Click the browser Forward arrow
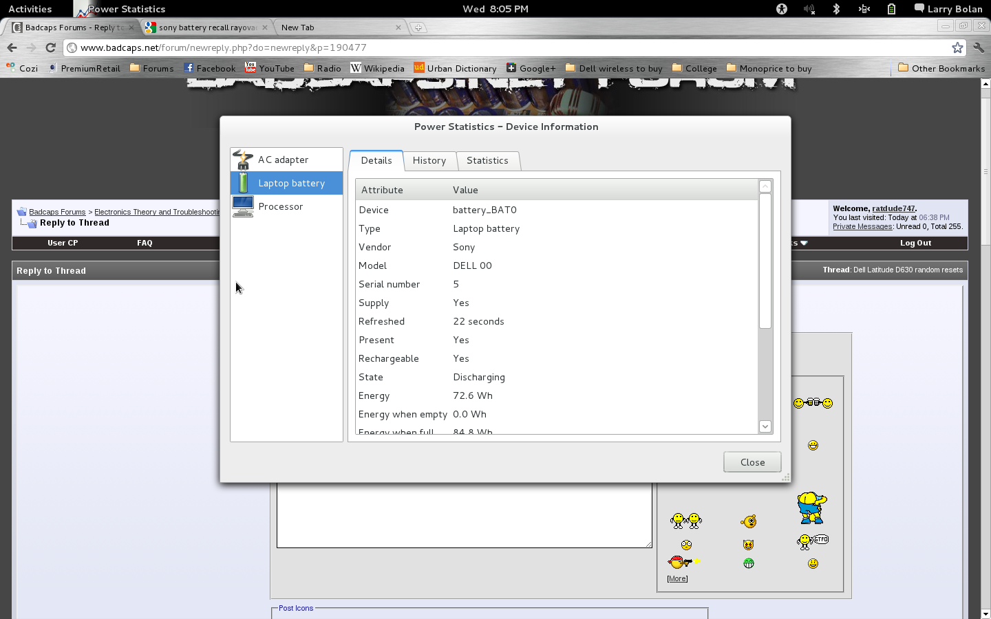This screenshot has width=991, height=619. [31, 47]
